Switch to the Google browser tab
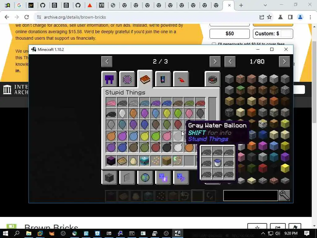 (x=19, y=5)
